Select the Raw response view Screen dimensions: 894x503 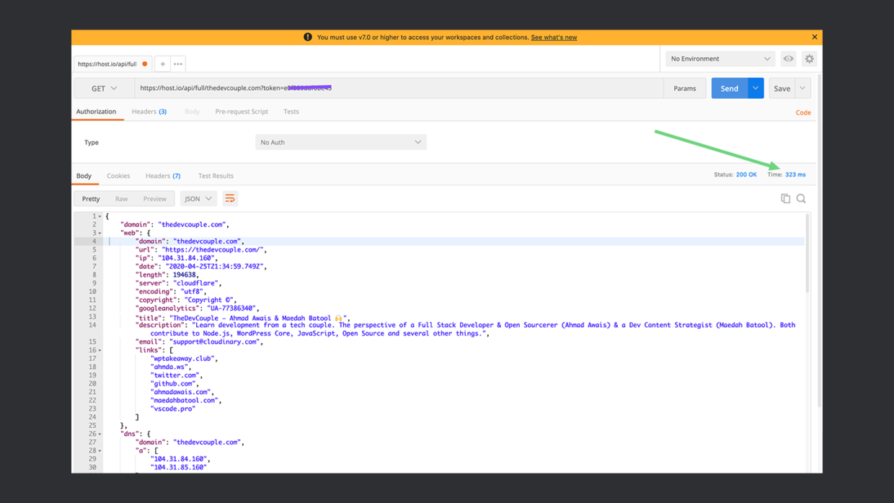point(121,199)
